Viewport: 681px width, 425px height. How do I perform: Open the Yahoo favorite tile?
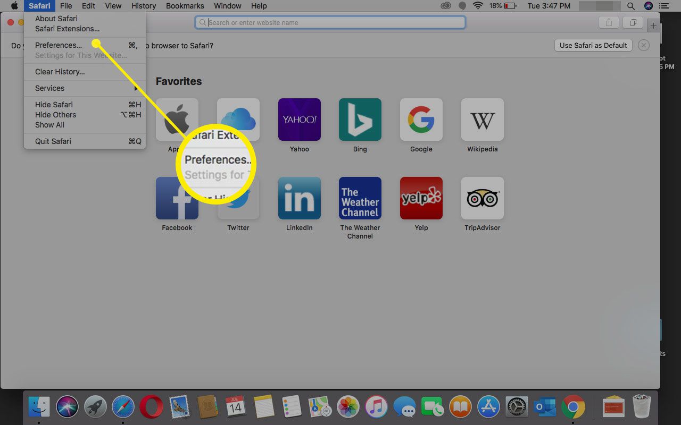point(299,120)
